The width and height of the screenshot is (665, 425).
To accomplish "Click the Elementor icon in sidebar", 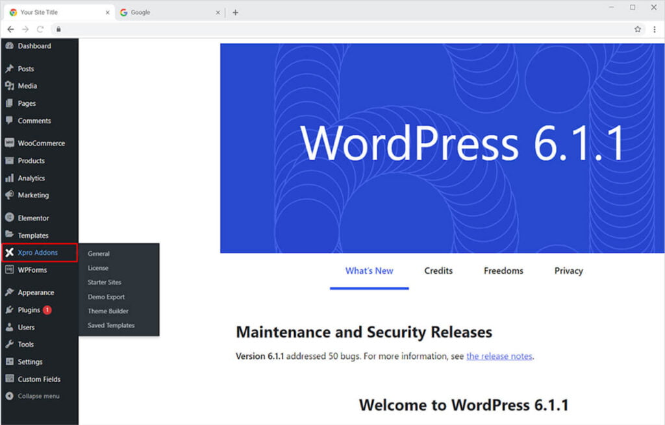I will tap(9, 218).
